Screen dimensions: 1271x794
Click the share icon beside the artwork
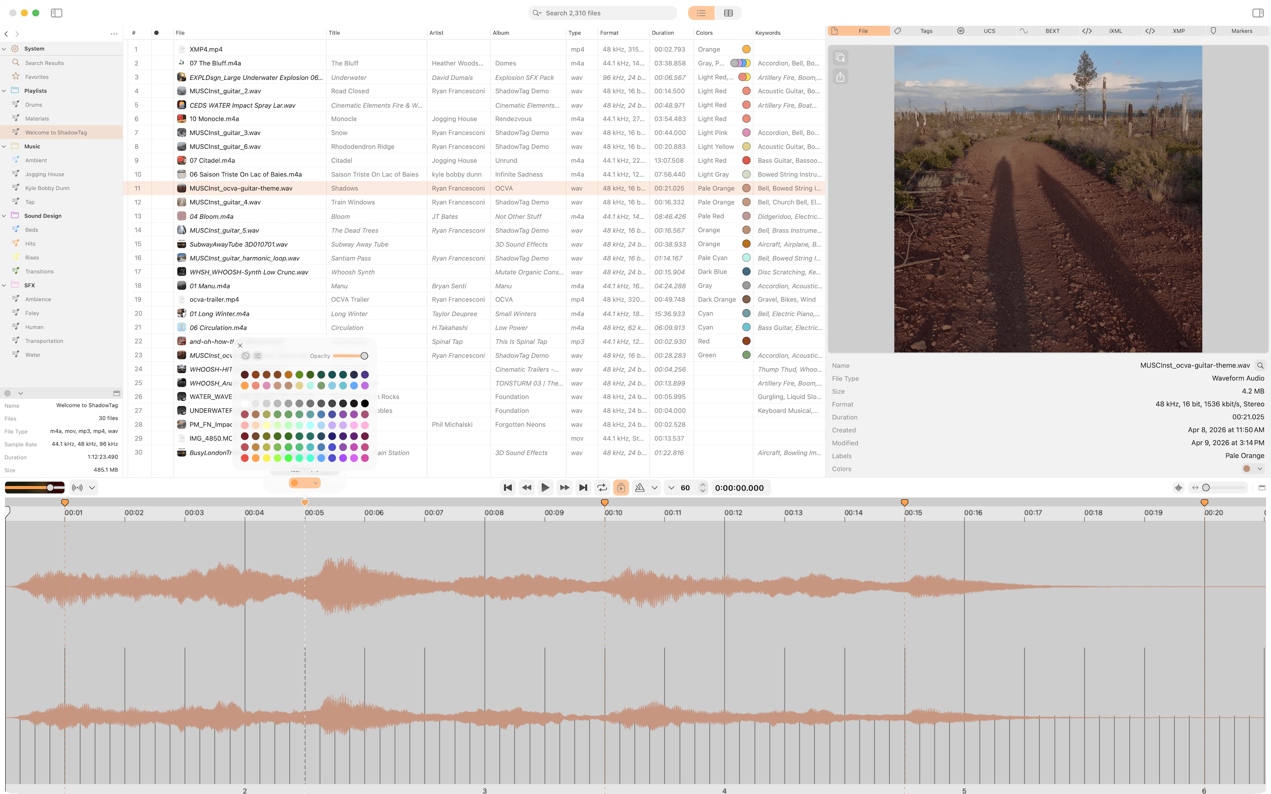click(840, 77)
